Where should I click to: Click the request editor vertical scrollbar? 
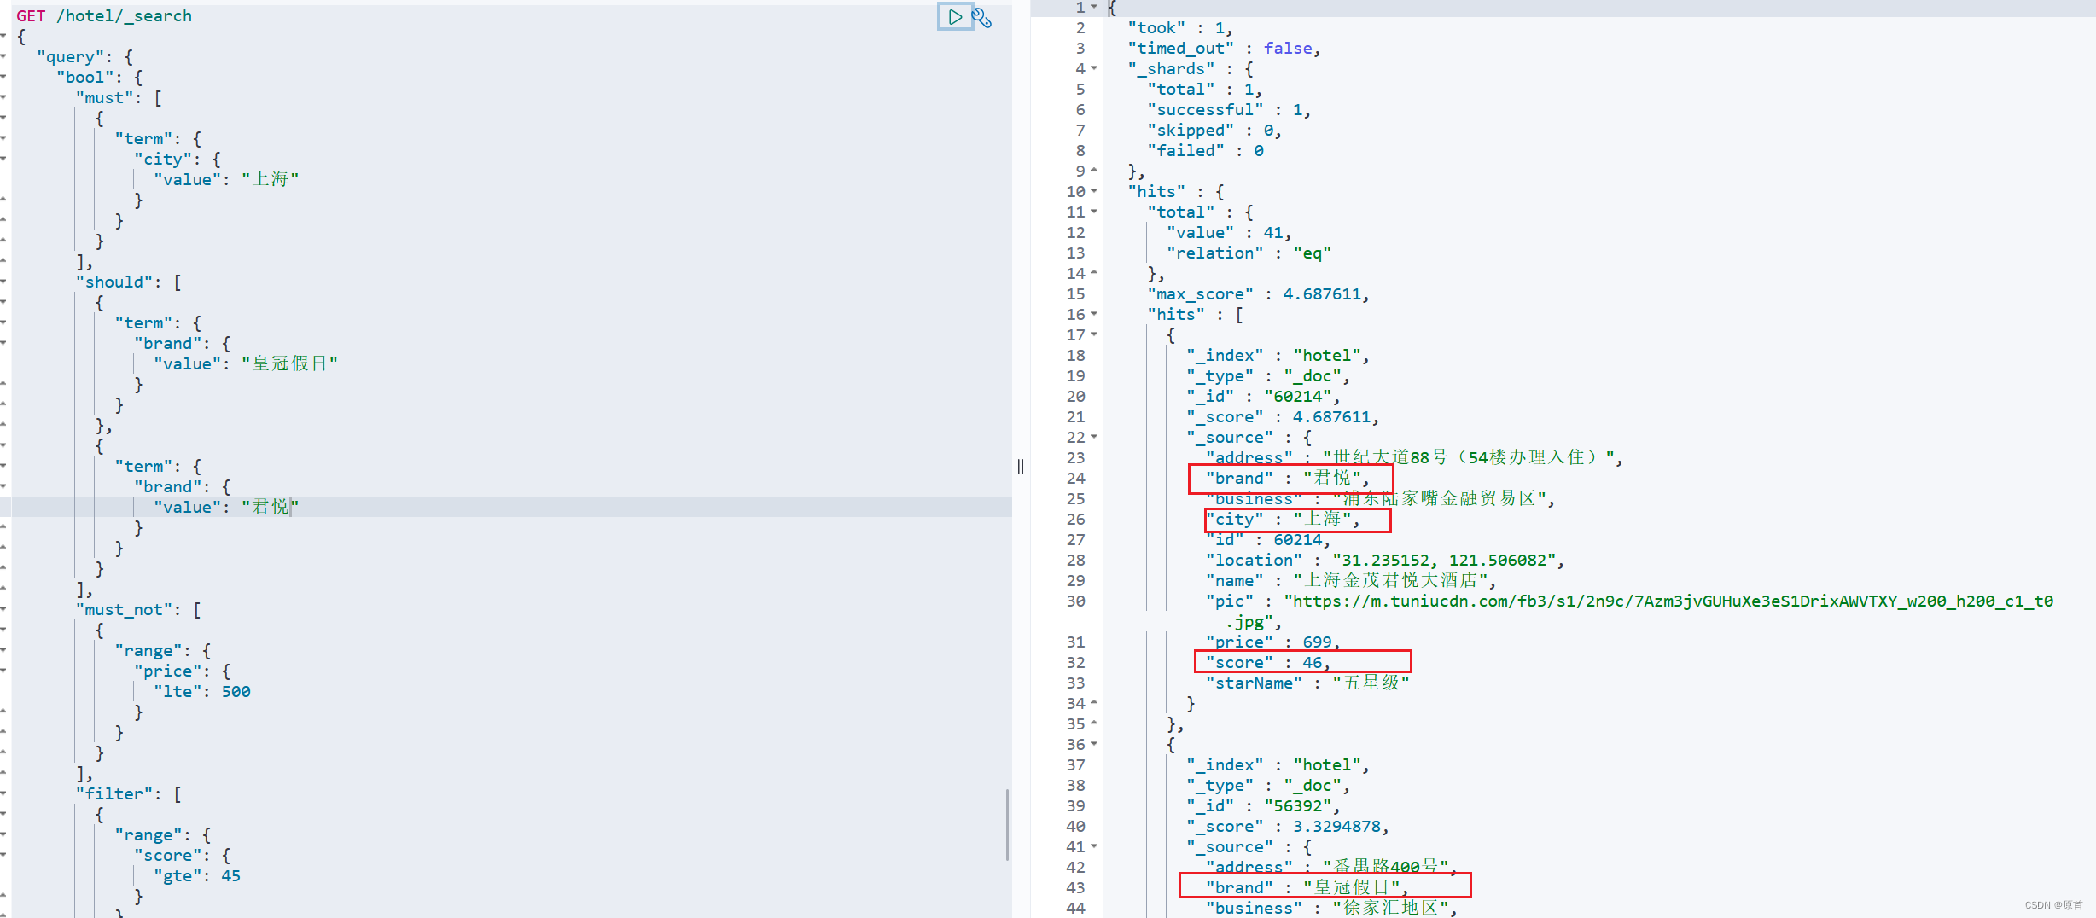[1008, 824]
